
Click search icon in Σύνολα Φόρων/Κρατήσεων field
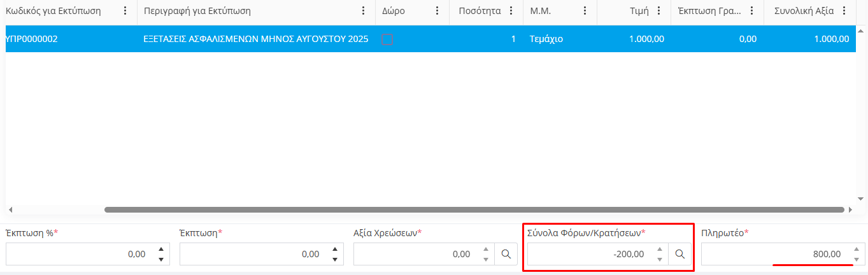click(x=679, y=254)
